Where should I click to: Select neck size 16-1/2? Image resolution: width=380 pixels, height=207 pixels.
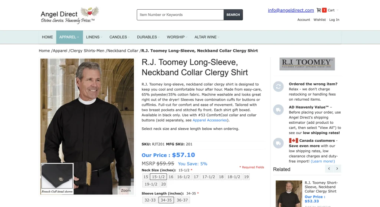(183, 177)
